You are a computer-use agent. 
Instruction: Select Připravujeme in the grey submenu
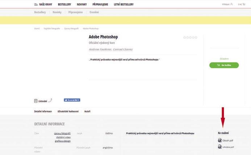tap(75, 12)
